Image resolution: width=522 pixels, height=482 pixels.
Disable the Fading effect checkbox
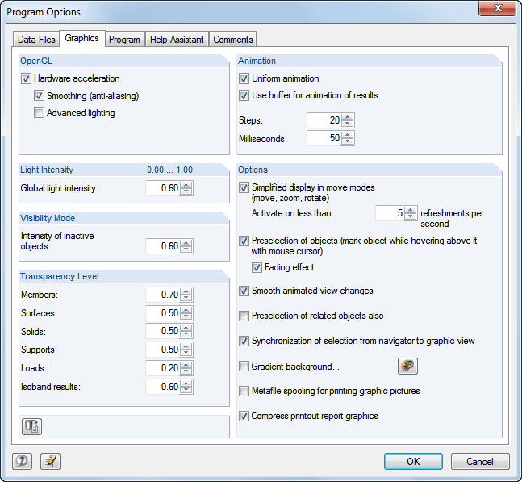point(257,267)
